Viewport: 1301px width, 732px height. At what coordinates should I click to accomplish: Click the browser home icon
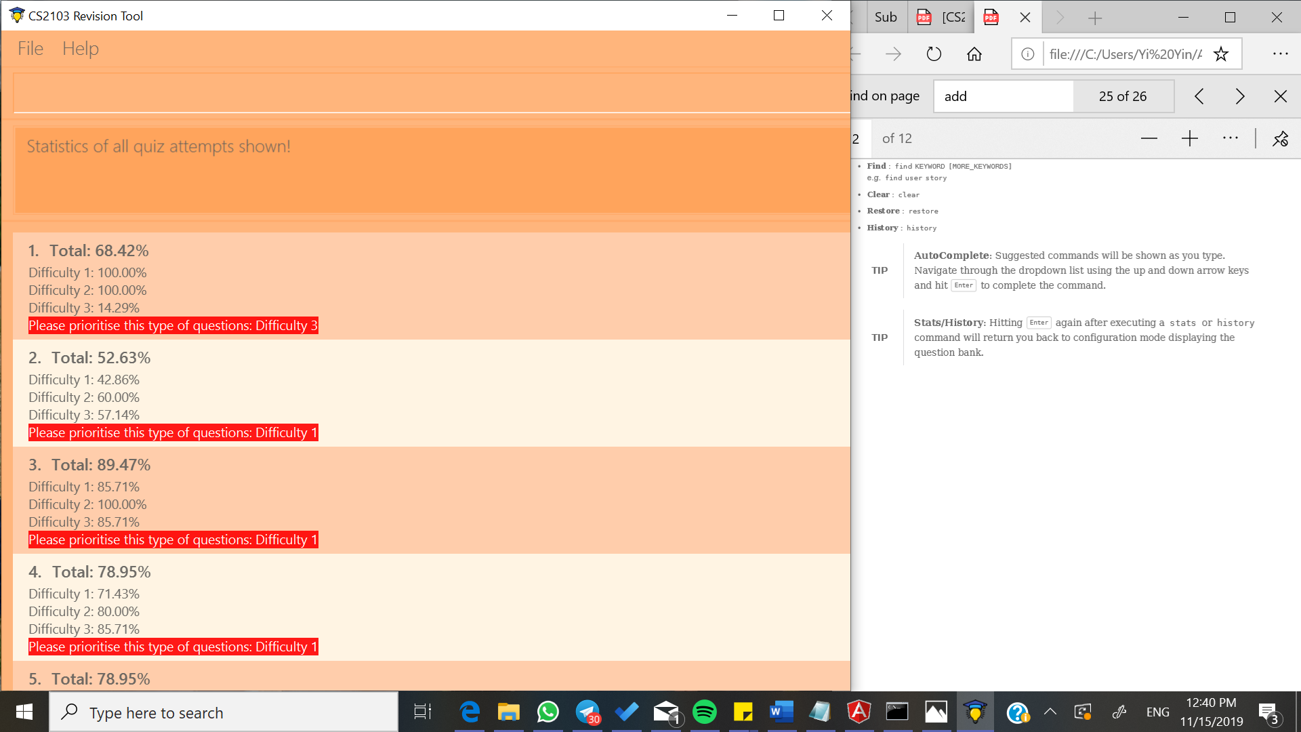[974, 54]
